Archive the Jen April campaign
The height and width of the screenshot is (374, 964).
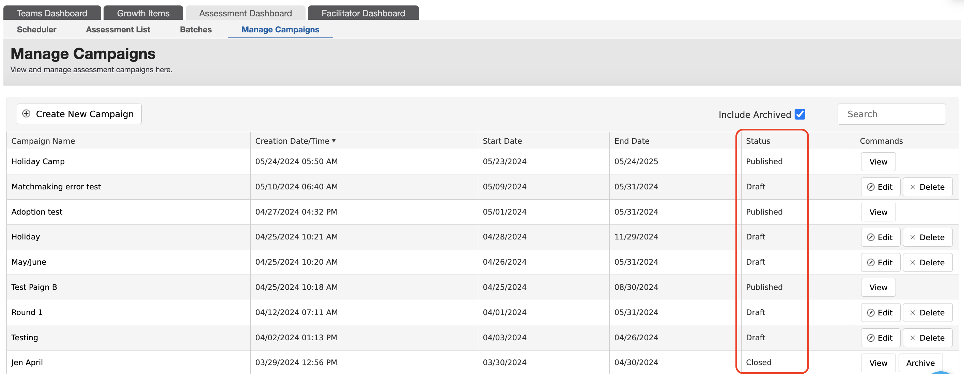coord(921,363)
